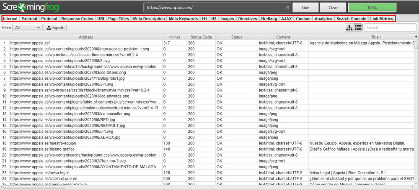This screenshot has height=190, width=419.
Task: Click the inlinks value 148
Action: [x=166, y=149]
